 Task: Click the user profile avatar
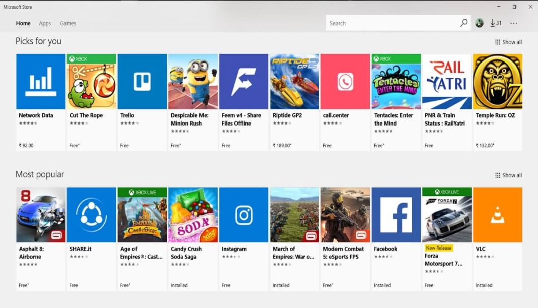(x=479, y=23)
